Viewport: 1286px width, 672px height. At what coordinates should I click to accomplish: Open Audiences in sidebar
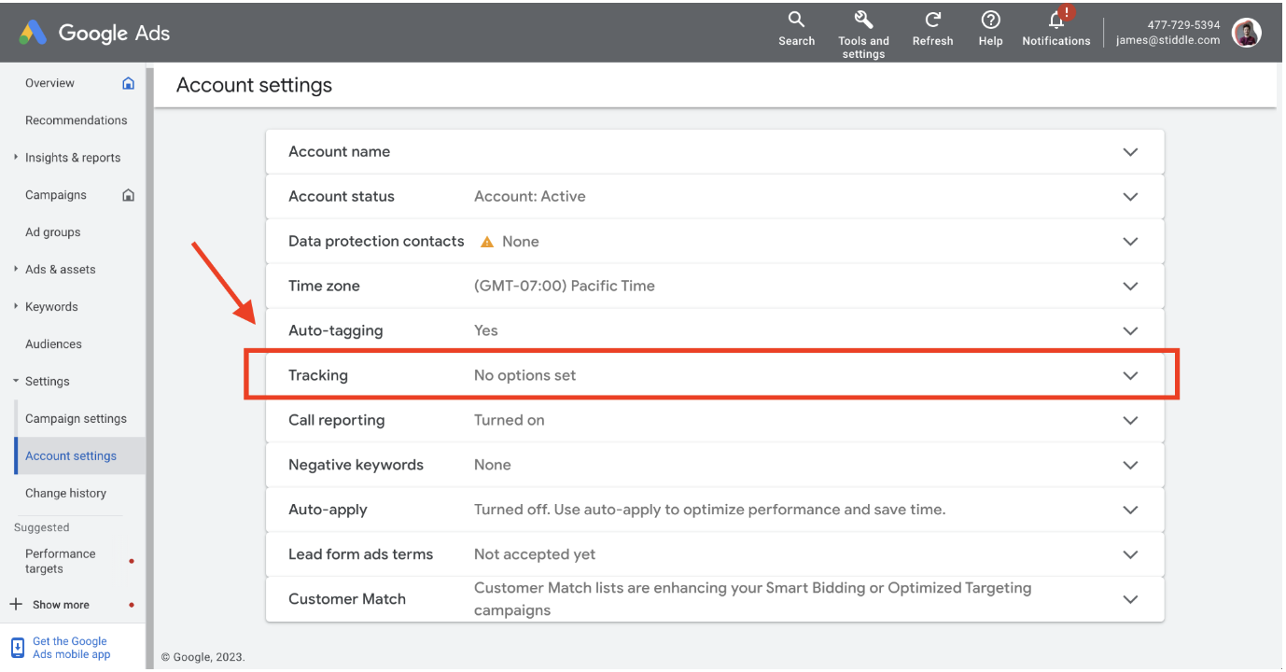53,344
